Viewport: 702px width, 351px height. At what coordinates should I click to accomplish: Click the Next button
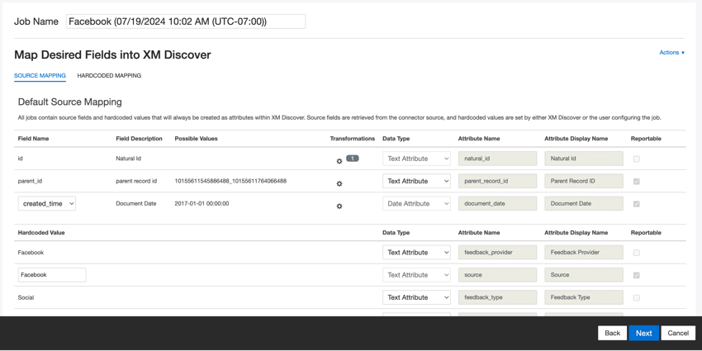click(643, 333)
